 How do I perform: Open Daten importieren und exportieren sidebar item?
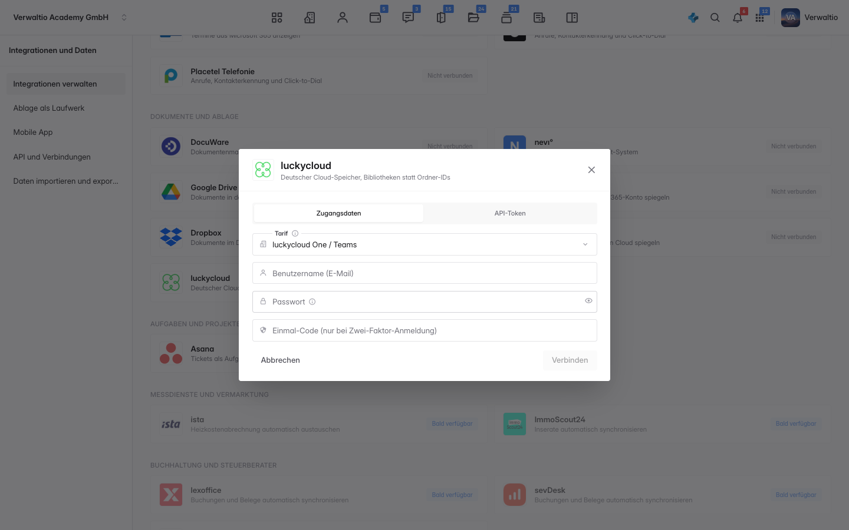(x=66, y=181)
